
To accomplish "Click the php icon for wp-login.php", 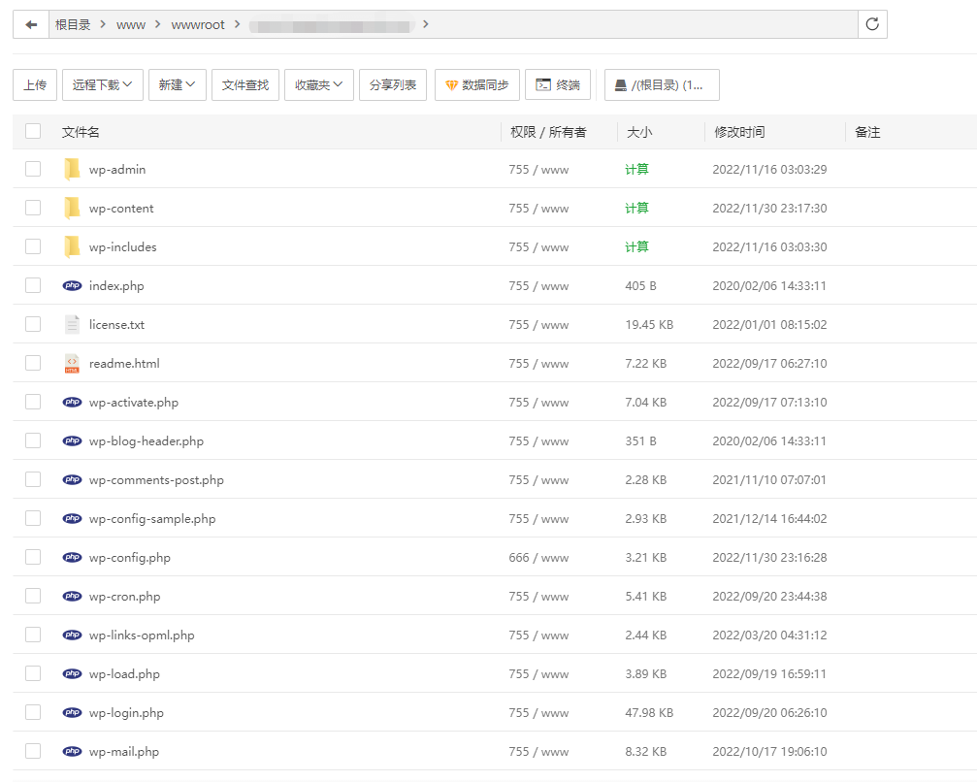I will (72, 712).
